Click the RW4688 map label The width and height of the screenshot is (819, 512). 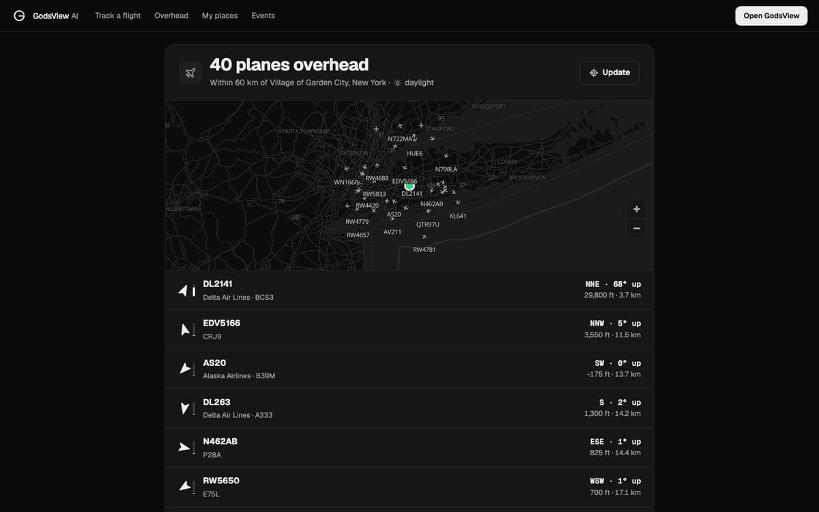pos(377,178)
